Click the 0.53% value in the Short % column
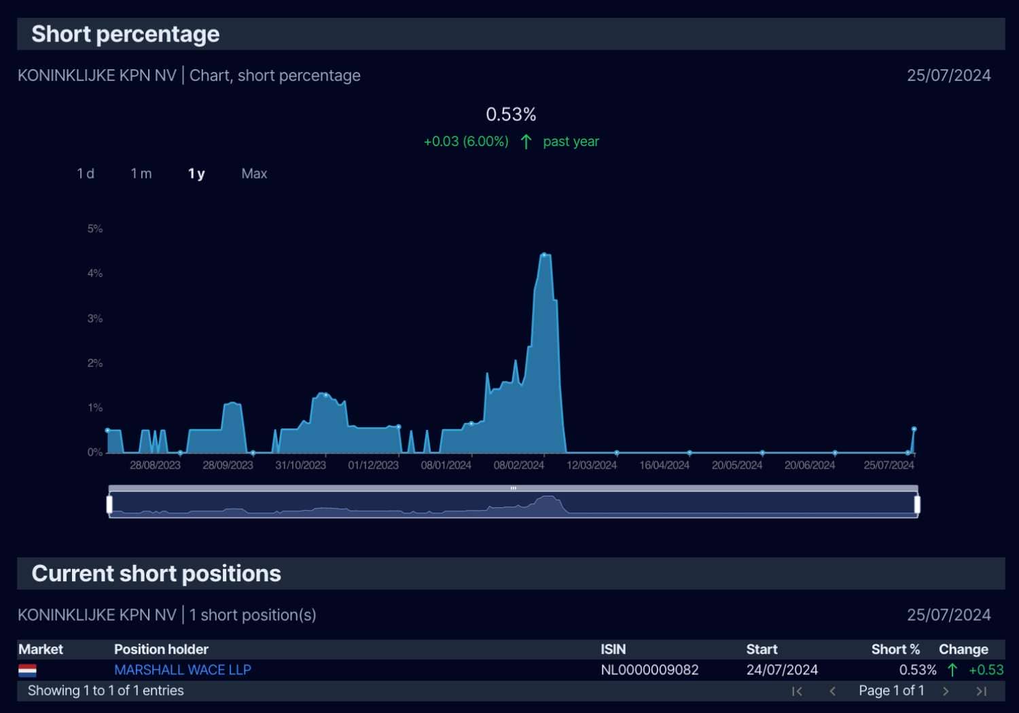This screenshot has height=713, width=1019. (x=918, y=670)
